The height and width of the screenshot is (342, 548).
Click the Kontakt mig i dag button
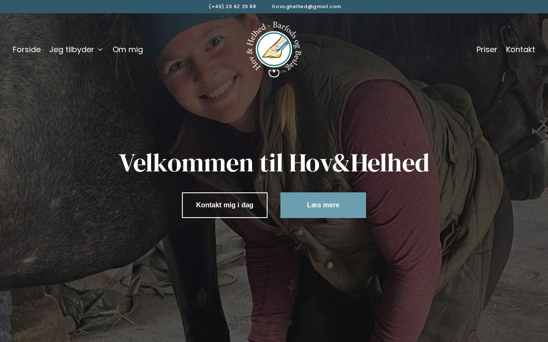click(x=225, y=205)
